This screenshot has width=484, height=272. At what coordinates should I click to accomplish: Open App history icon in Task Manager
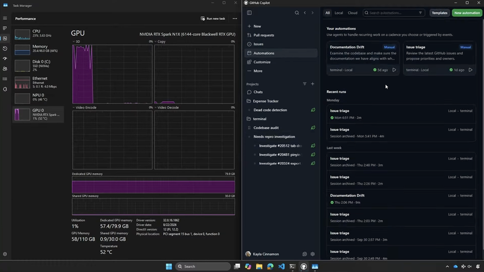tap(5, 48)
